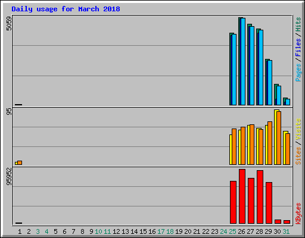Image resolution: width=305 pixels, height=238 pixels.
Task: Select day 15 on the date axis
Action: coord(143,231)
